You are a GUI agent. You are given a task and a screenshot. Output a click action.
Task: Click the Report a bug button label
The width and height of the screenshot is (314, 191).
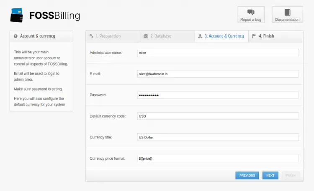[251, 20]
